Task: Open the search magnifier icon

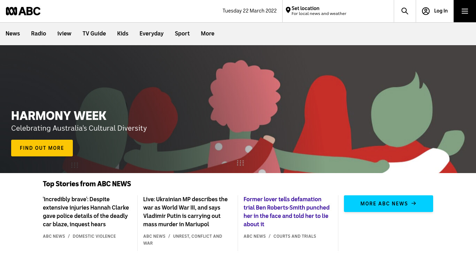Action: pyautogui.click(x=405, y=11)
